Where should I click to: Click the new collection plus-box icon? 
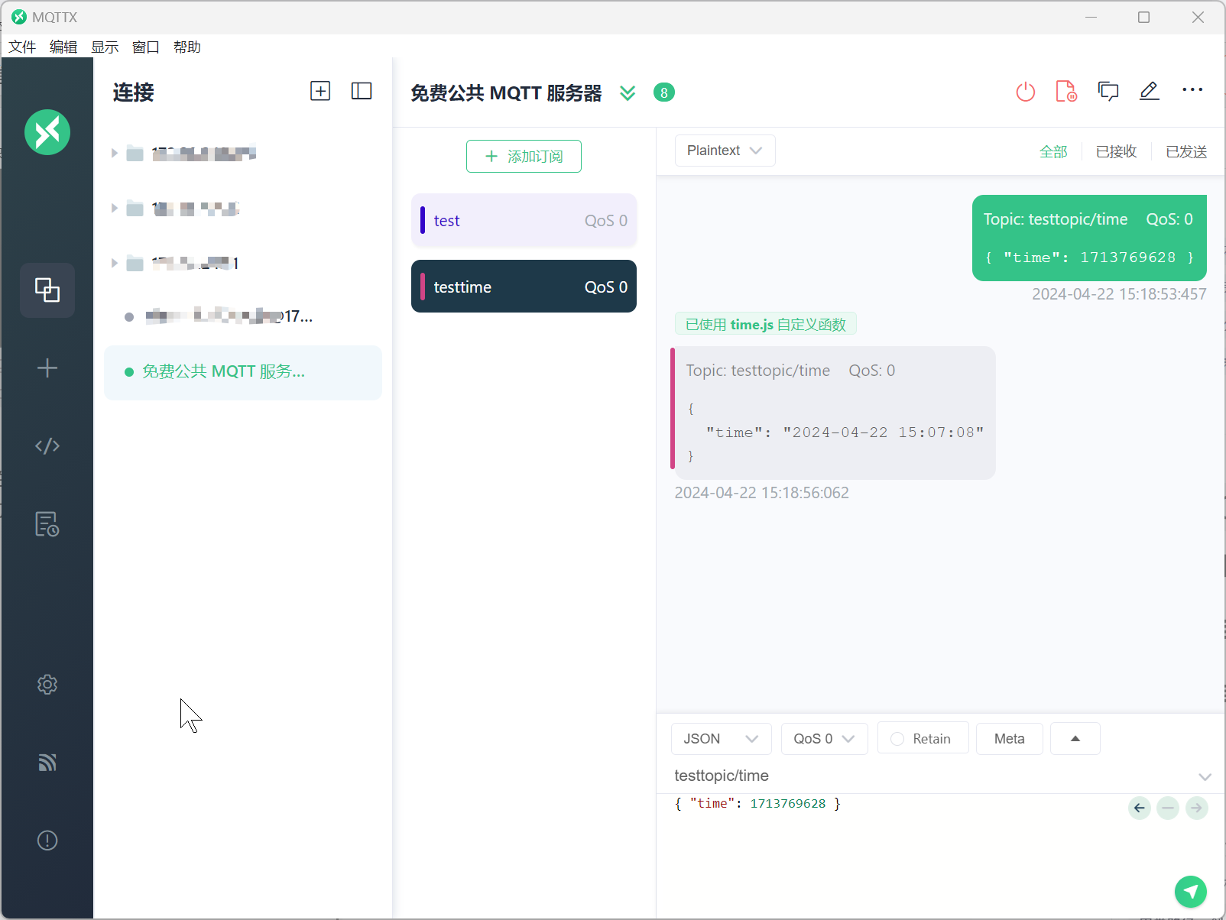pyautogui.click(x=320, y=91)
